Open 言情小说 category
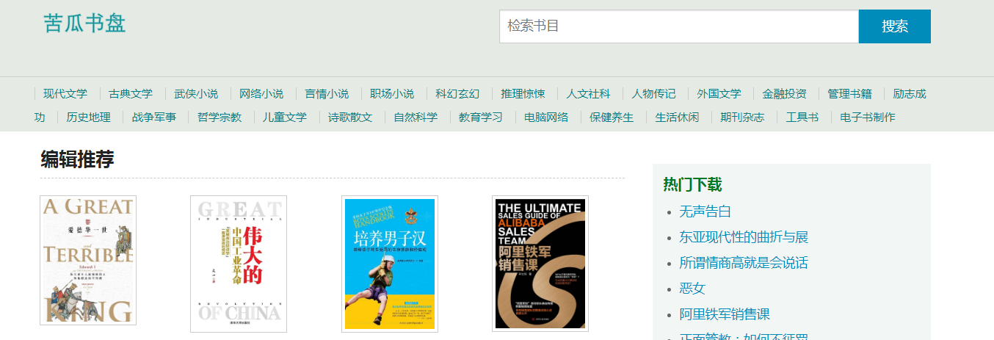The image size is (994, 340). click(327, 94)
